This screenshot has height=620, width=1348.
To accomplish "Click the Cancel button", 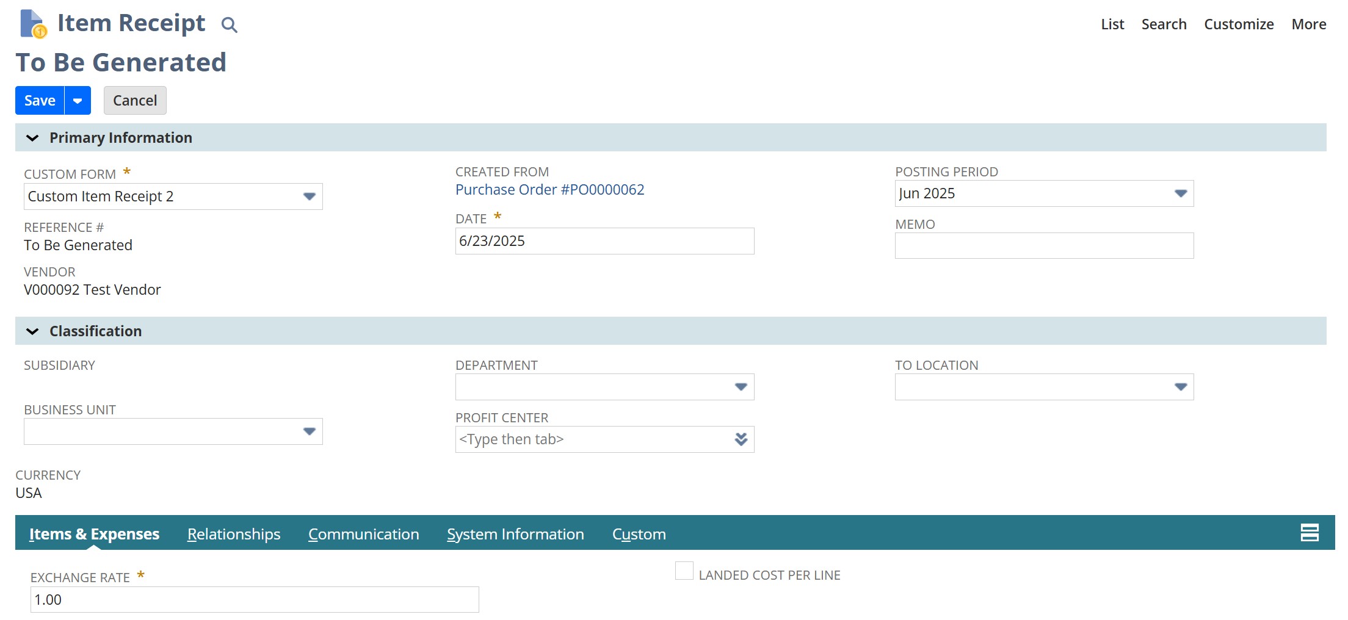I will [x=135, y=101].
